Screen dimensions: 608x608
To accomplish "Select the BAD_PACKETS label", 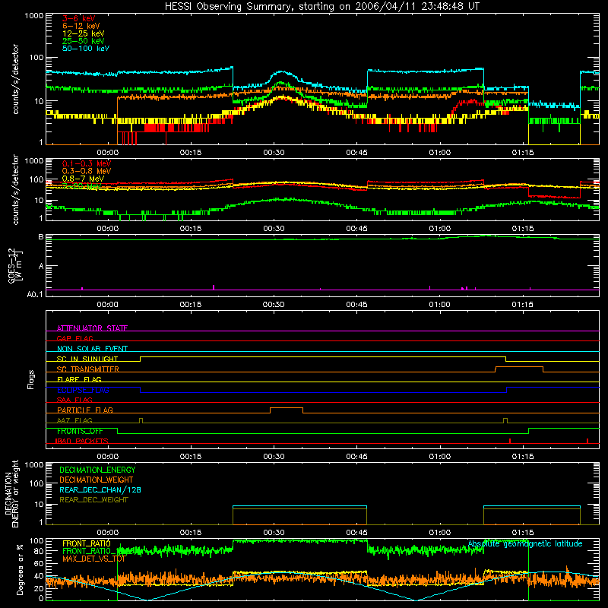I will (x=81, y=441).
